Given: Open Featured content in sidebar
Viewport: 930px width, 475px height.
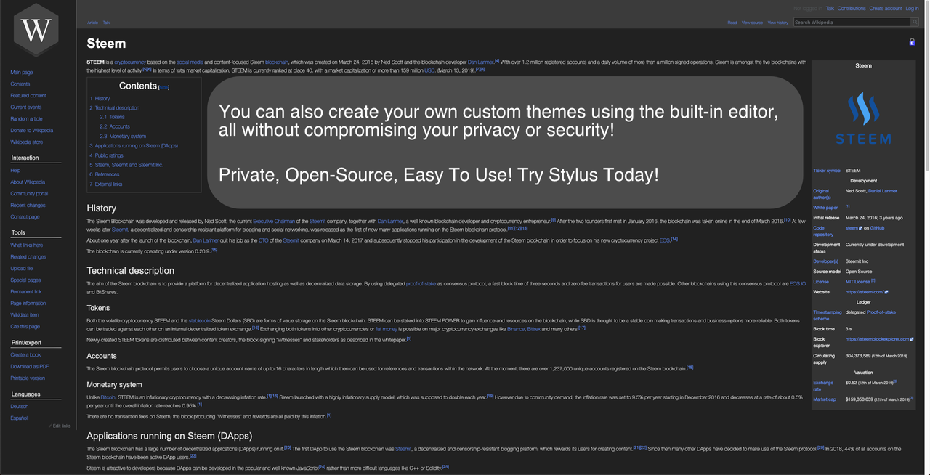Looking at the screenshot, I should click(28, 96).
